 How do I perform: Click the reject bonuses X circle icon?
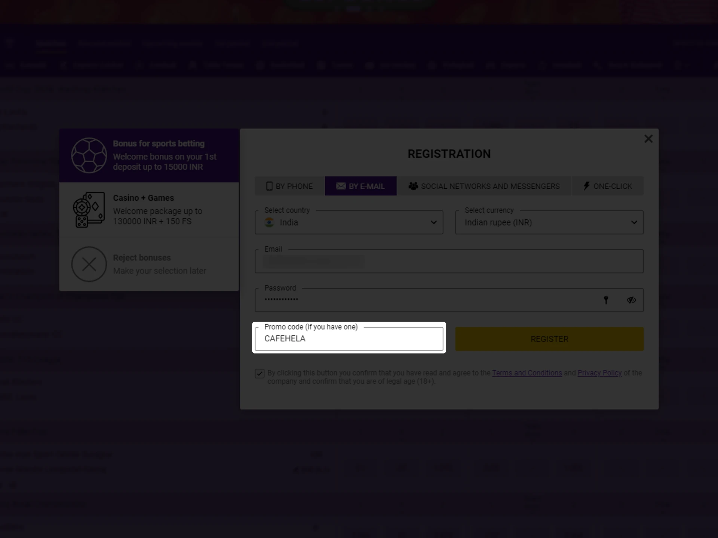coord(89,264)
